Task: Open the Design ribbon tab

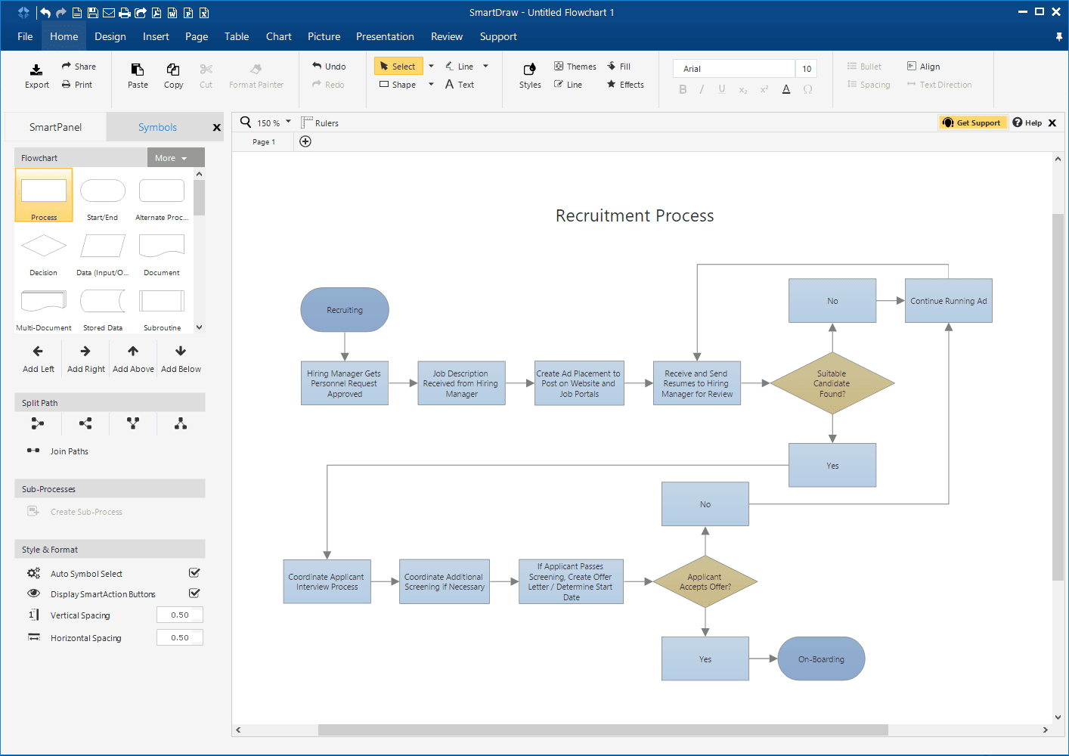Action: coord(110,36)
